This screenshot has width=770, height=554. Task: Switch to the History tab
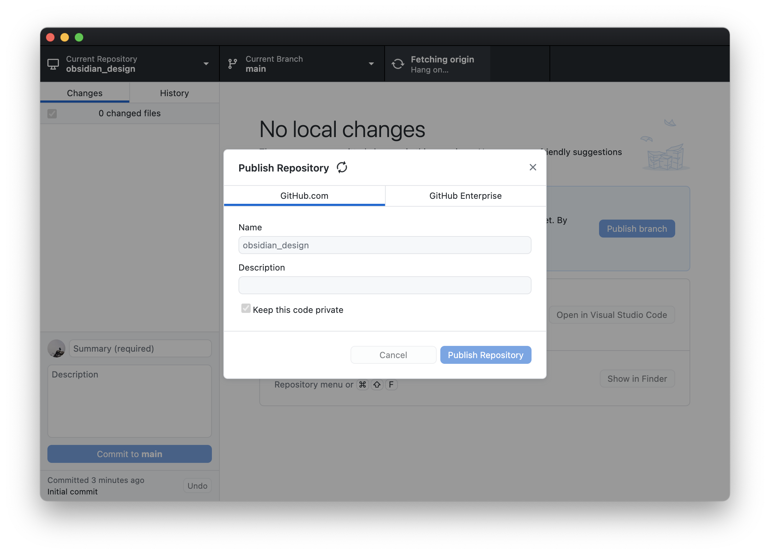click(x=175, y=93)
